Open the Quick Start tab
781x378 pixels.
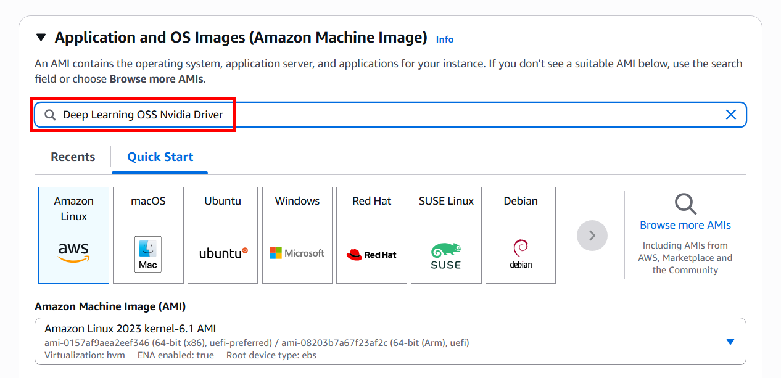coord(160,157)
